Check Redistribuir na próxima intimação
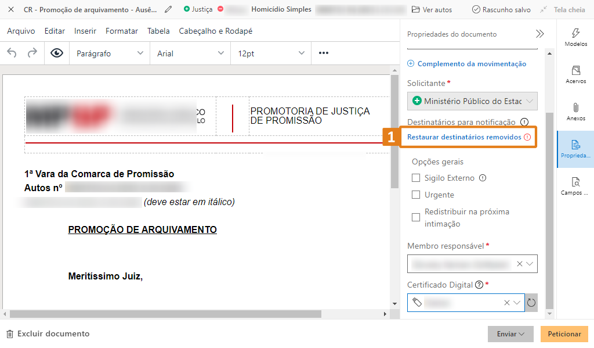 (x=415, y=217)
